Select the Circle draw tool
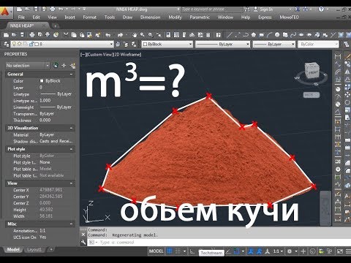 (277, 35)
